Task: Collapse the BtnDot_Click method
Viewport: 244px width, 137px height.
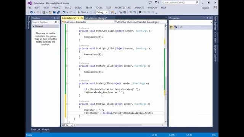Action: click(67, 84)
